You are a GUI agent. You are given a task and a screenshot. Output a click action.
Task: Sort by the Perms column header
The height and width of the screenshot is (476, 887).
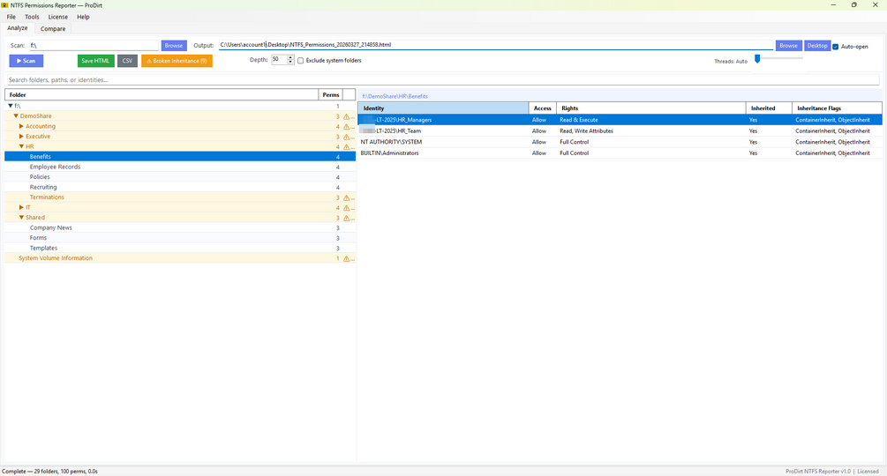[x=331, y=95]
